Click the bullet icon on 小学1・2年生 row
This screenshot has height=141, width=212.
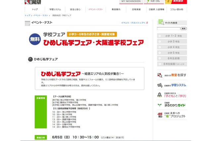pyautogui.click(x=160, y=36)
